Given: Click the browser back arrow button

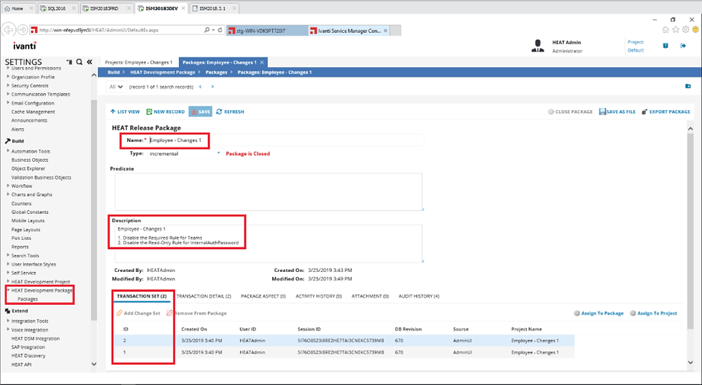Looking at the screenshot, I should 8,30.
